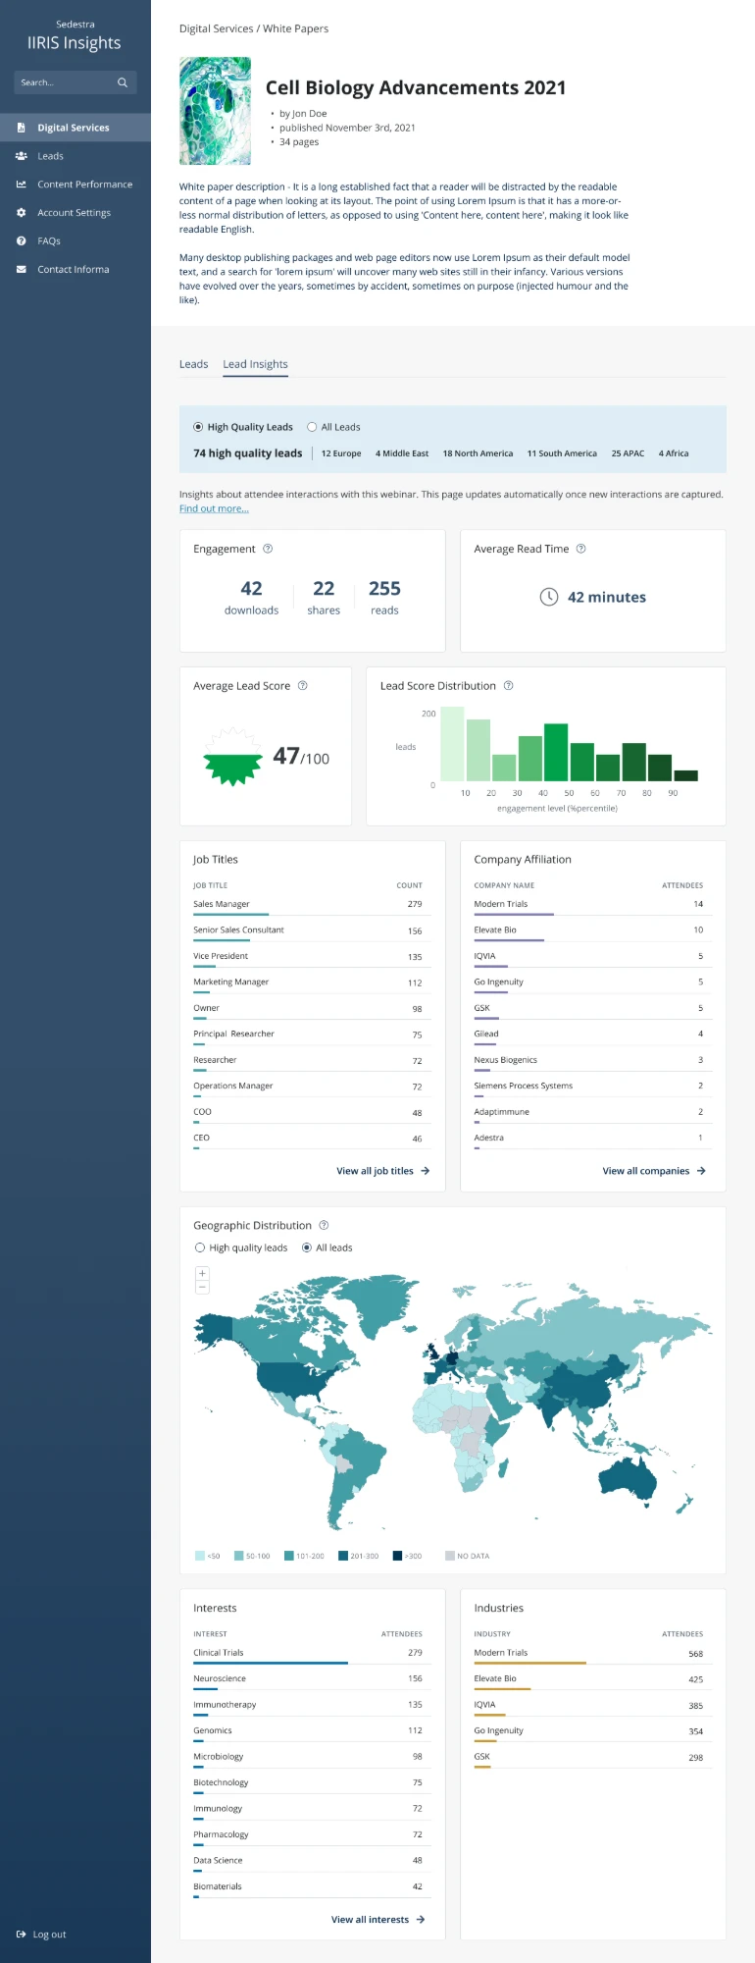755x1963 pixels.
Task: Open Account Settings menu item
Action: pyautogui.click(x=75, y=213)
